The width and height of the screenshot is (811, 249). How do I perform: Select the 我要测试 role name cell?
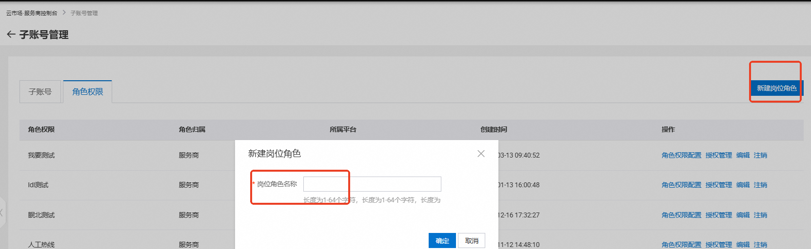click(x=41, y=155)
